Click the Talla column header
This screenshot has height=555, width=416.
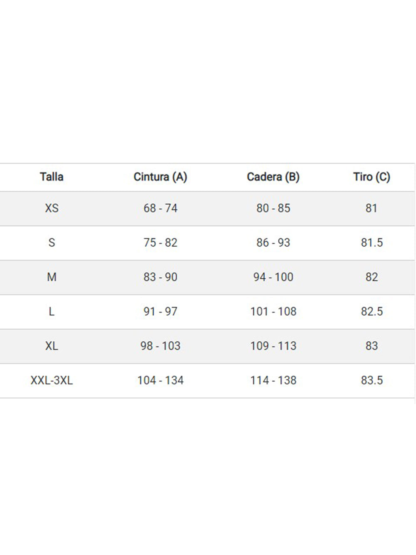click(52, 177)
